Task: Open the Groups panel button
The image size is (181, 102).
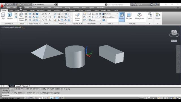Action: pos(158,16)
